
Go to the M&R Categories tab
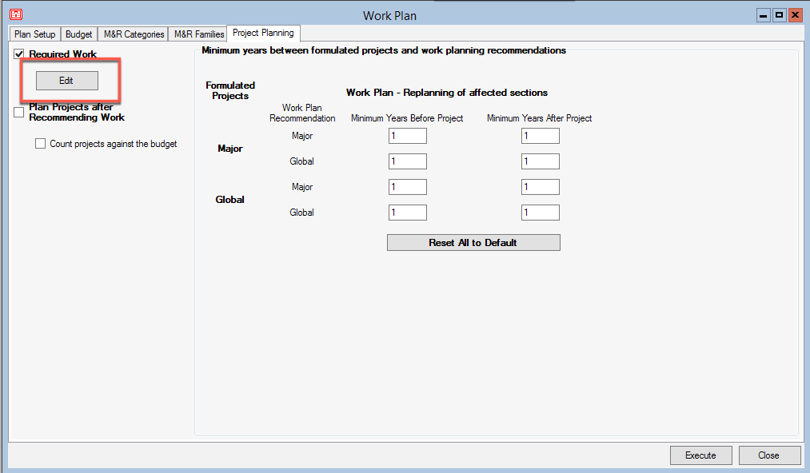click(134, 34)
